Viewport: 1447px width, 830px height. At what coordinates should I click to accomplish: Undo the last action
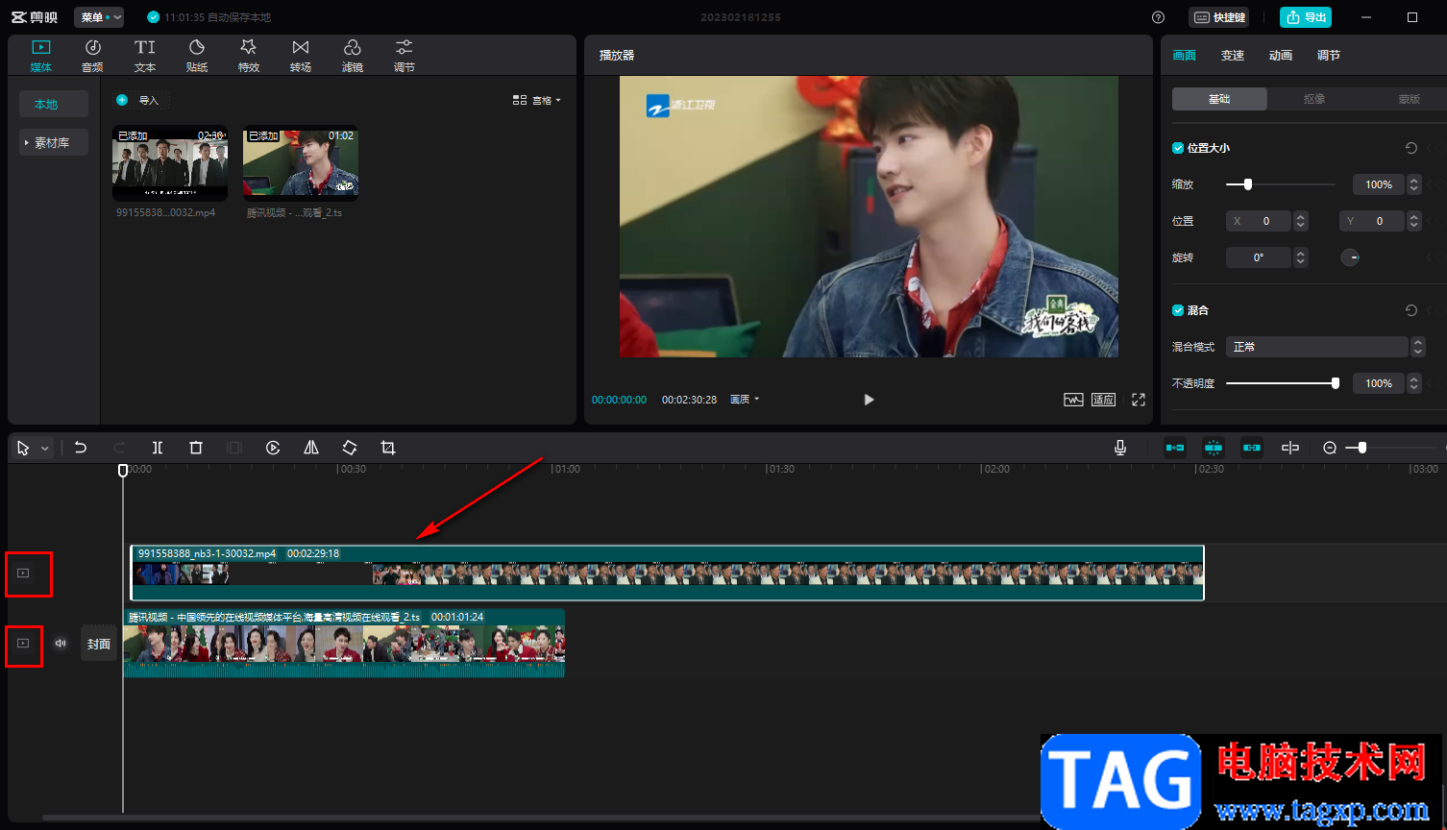point(81,448)
